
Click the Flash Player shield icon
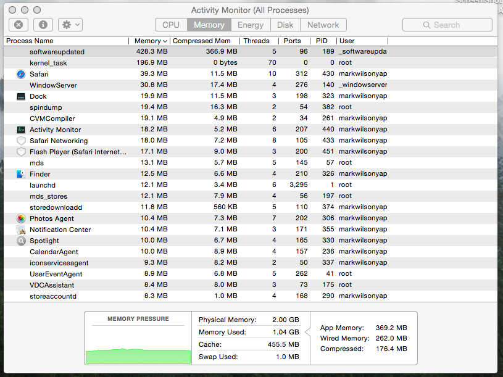21,152
